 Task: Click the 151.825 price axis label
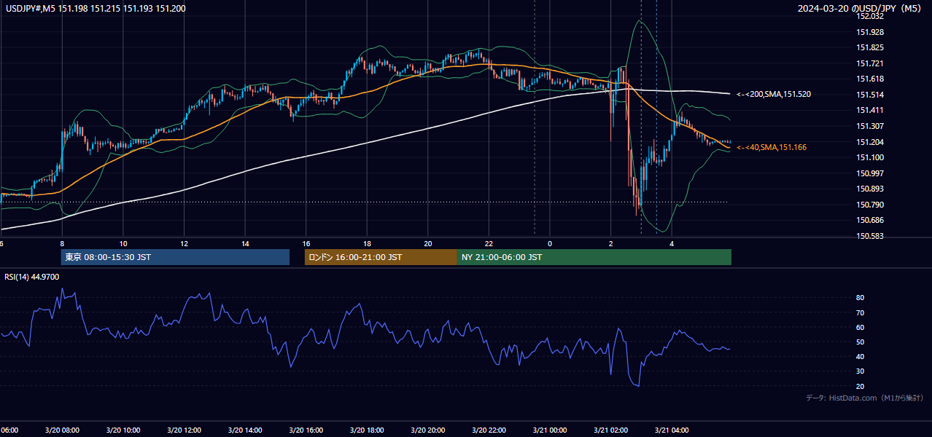tap(870, 47)
